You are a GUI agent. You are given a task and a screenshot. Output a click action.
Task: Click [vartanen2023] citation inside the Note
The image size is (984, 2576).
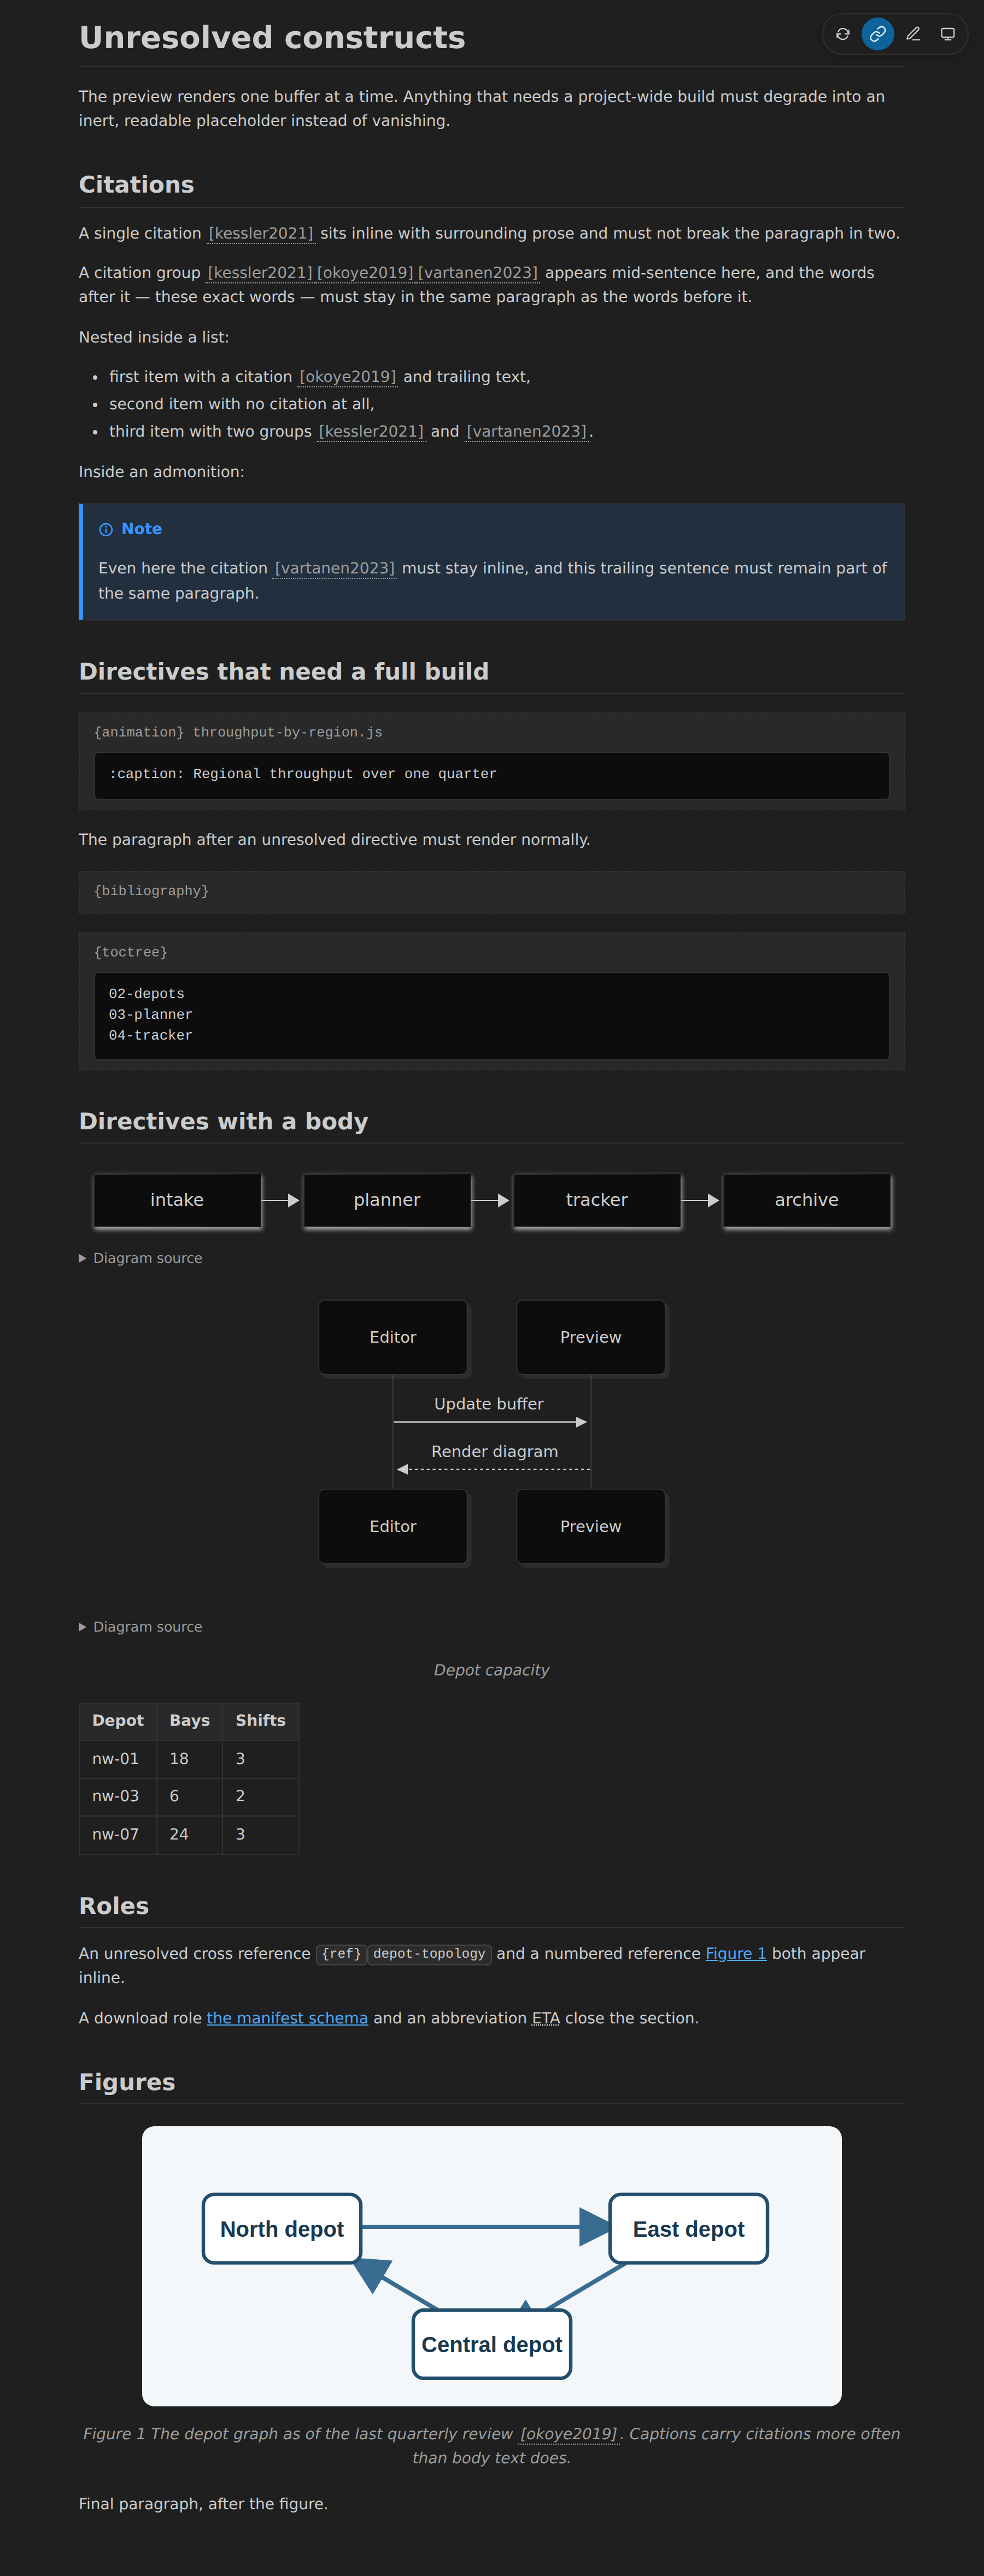point(335,568)
